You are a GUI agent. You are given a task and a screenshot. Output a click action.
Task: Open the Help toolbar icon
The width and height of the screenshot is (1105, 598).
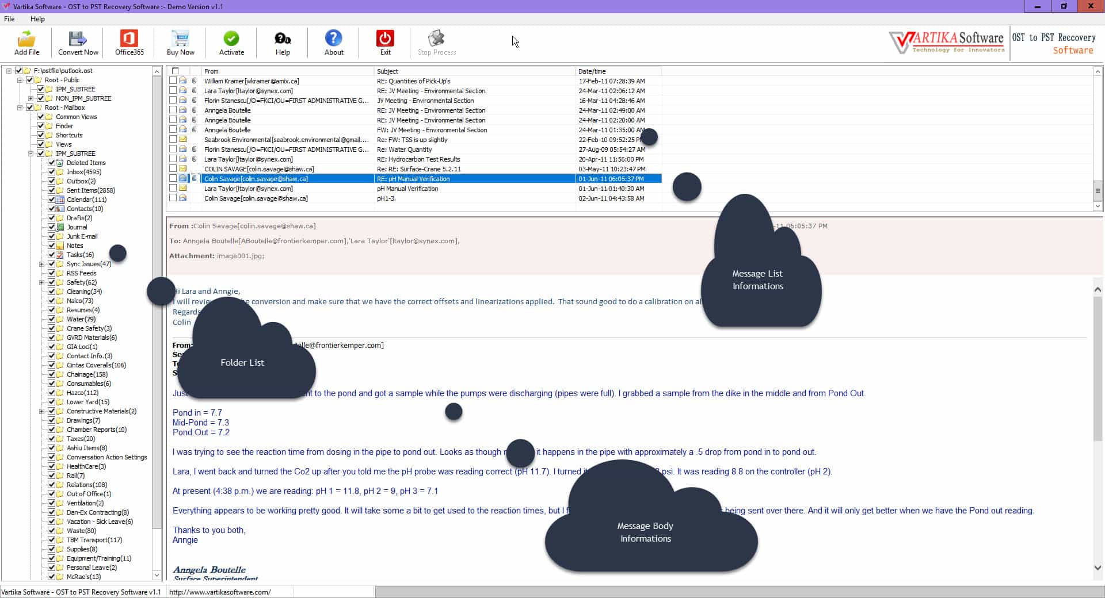(x=283, y=39)
